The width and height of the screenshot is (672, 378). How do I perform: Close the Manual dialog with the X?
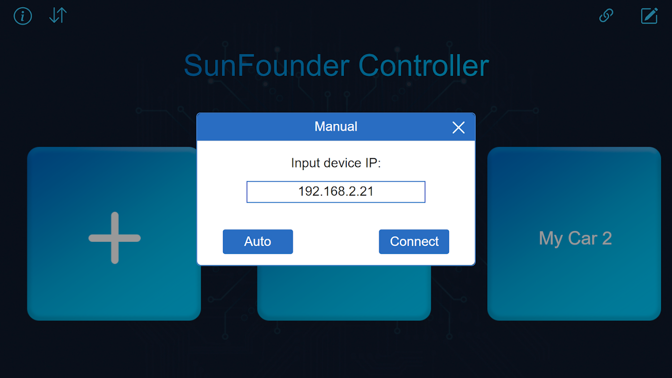(458, 127)
